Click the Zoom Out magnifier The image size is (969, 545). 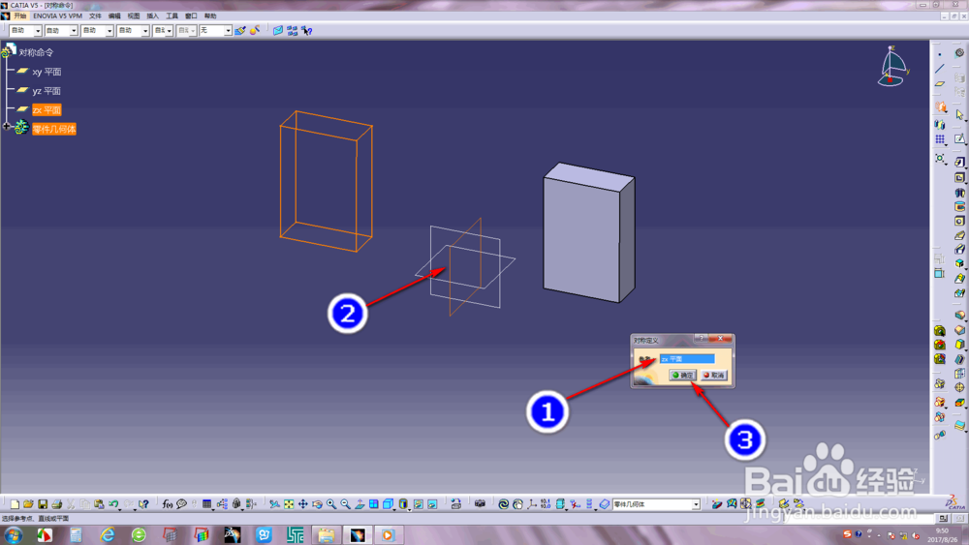tap(346, 504)
